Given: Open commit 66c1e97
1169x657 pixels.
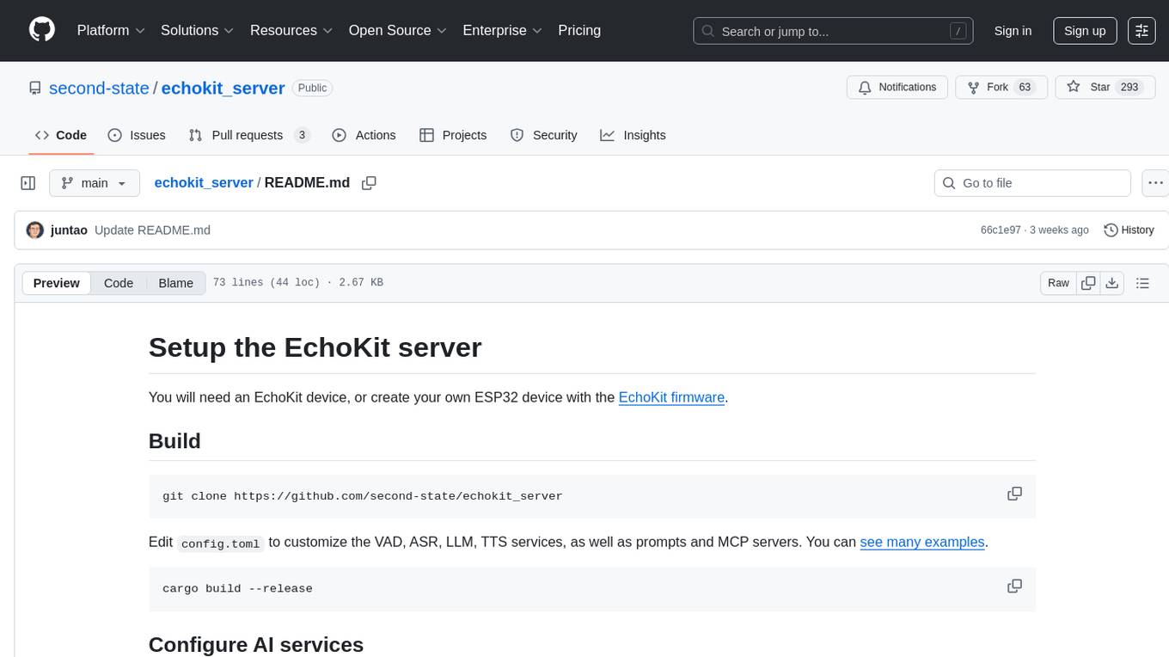Looking at the screenshot, I should [1001, 230].
